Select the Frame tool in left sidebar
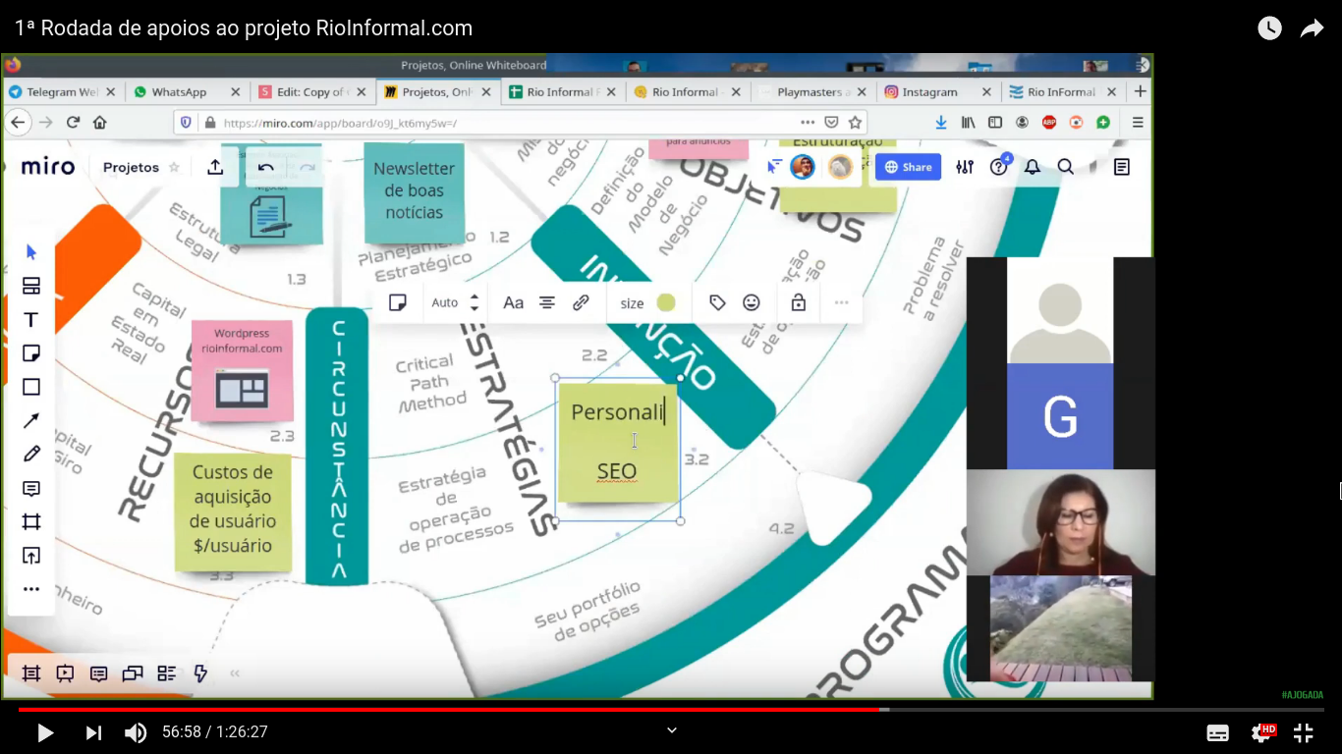1342x754 pixels. [31, 521]
